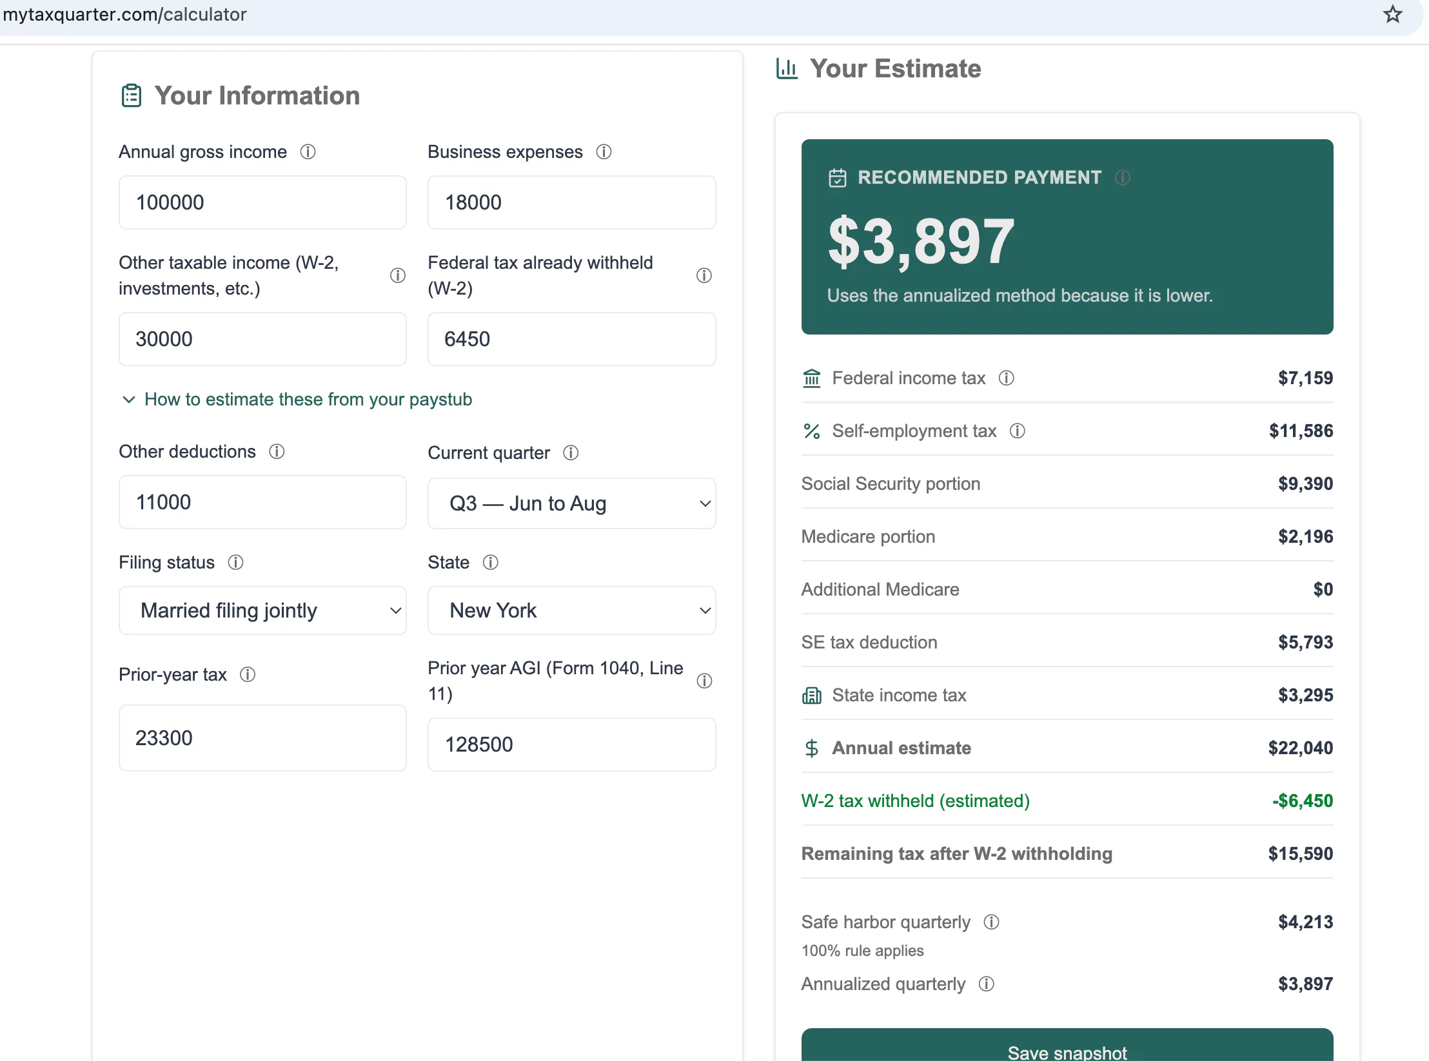
Task: Open info icon for Prior-year tax
Action: tap(248, 675)
